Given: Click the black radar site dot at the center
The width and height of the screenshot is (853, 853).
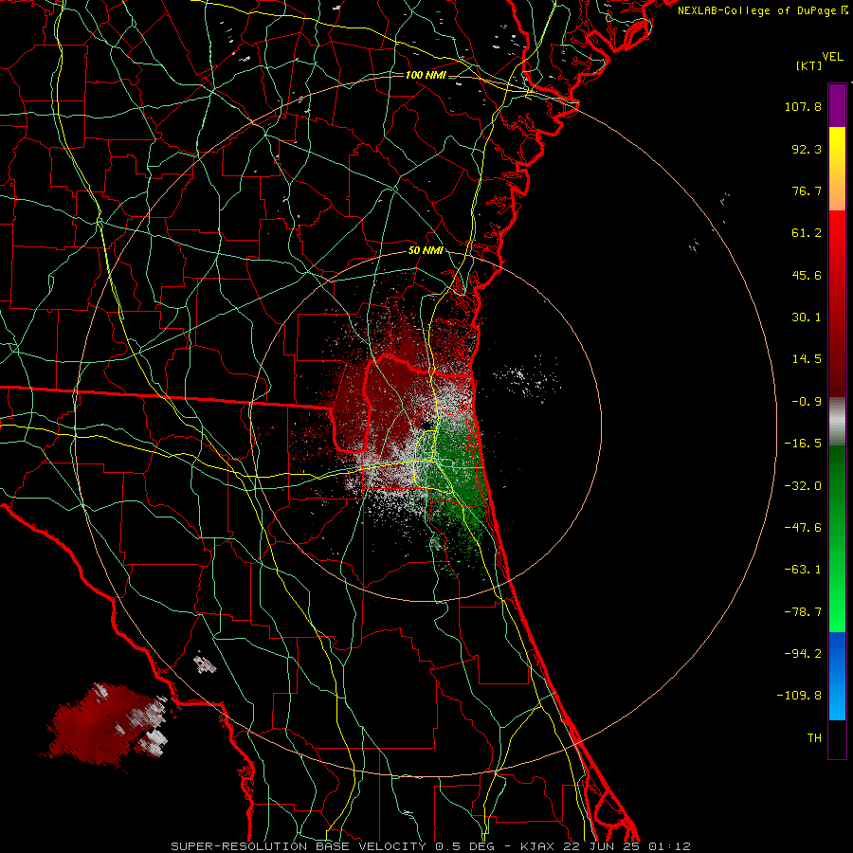Looking at the screenshot, I should (x=427, y=424).
